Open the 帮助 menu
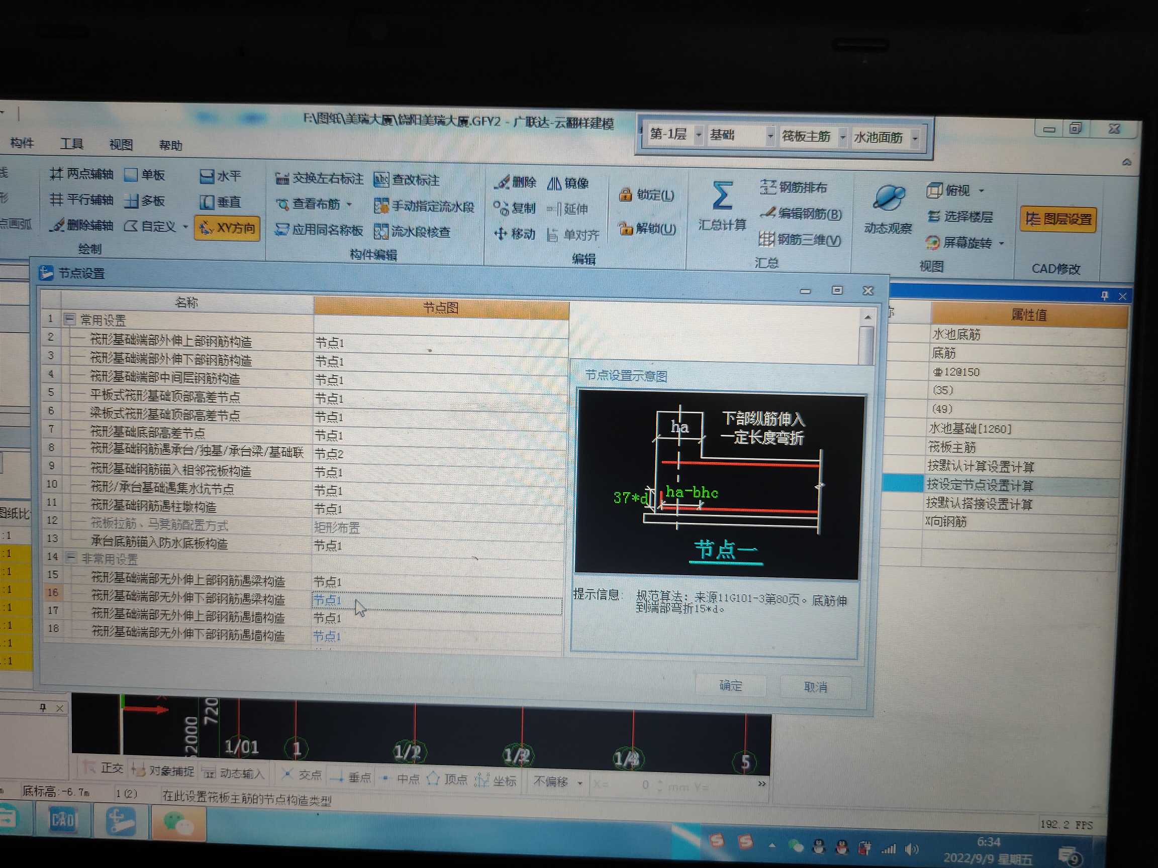This screenshot has height=868, width=1158. 171,146
